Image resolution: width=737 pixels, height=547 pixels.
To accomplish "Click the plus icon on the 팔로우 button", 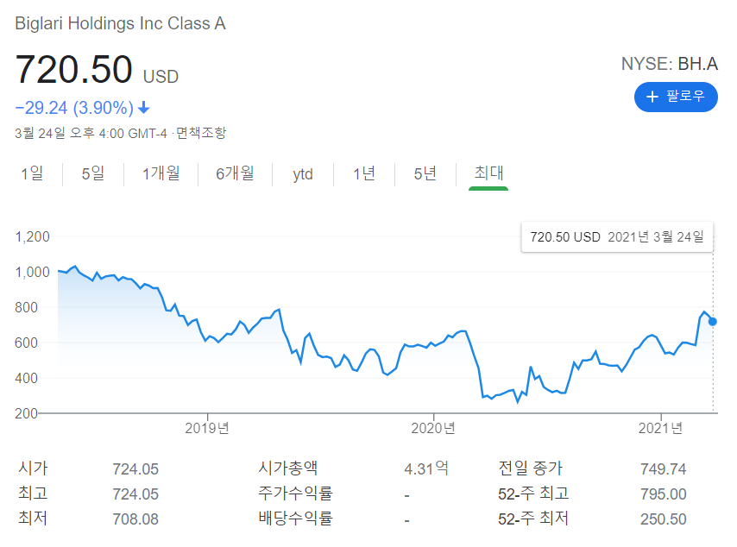I will click(653, 97).
